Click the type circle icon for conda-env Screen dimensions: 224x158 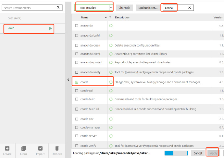click(111, 119)
